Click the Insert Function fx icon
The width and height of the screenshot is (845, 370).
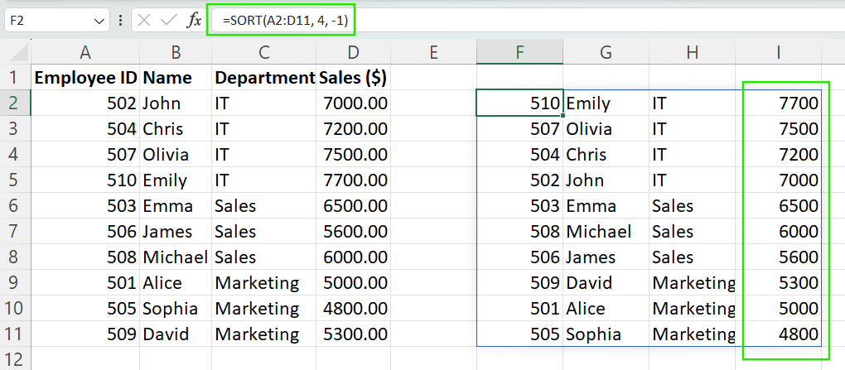194,21
